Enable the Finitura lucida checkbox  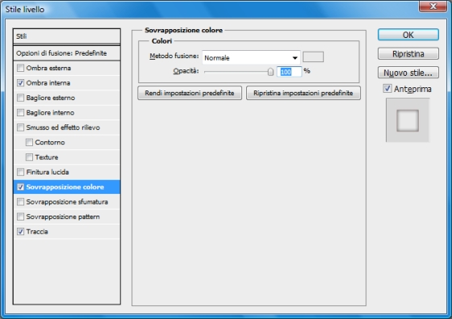[20, 172]
